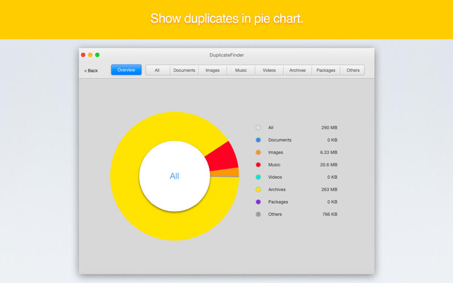The width and height of the screenshot is (453, 283).
Task: Switch to the Others tab
Action: (352, 70)
